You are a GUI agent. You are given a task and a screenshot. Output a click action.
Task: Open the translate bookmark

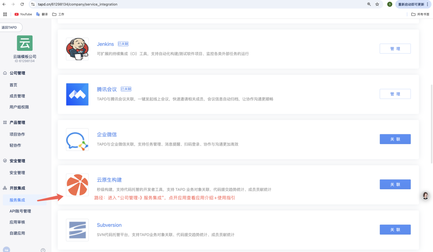[x=42, y=14]
